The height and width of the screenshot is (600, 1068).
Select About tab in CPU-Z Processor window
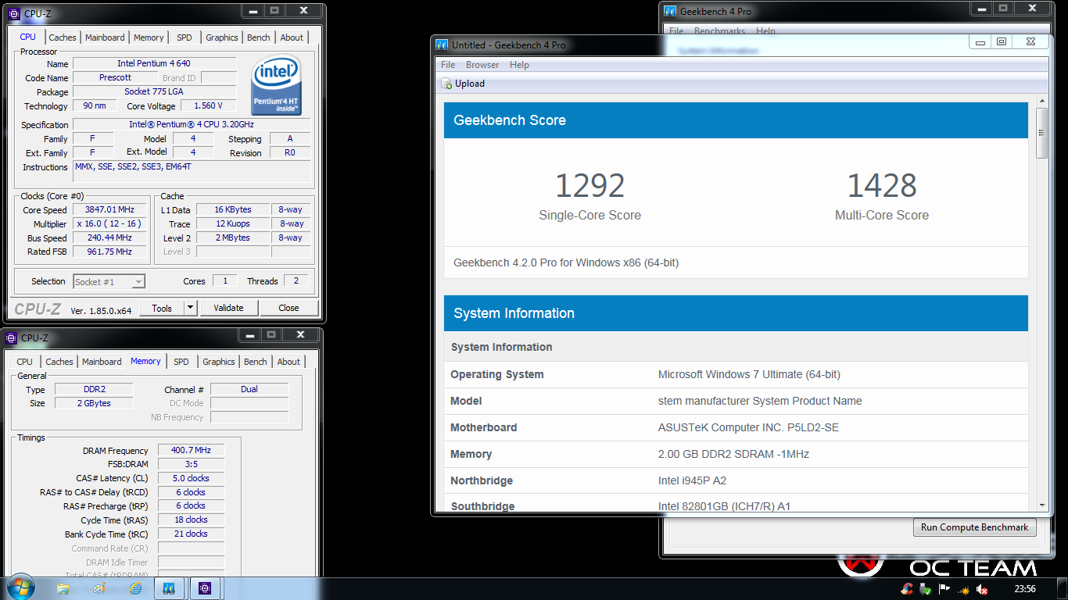pos(292,37)
